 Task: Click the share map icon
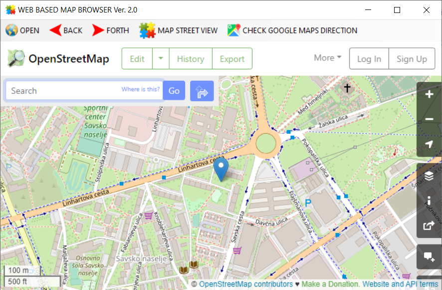[x=429, y=226]
